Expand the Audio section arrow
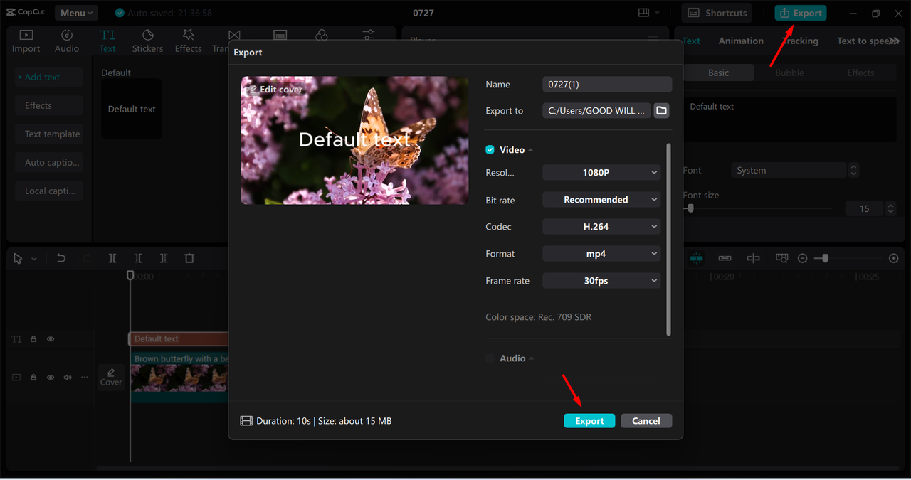Screen dimensions: 911x480 click(x=532, y=358)
